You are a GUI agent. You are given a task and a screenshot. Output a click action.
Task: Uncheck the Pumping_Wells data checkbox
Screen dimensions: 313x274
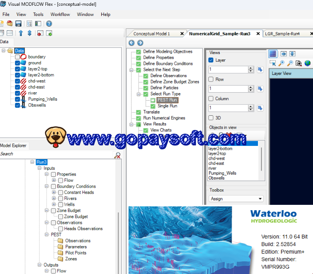(x=17, y=99)
